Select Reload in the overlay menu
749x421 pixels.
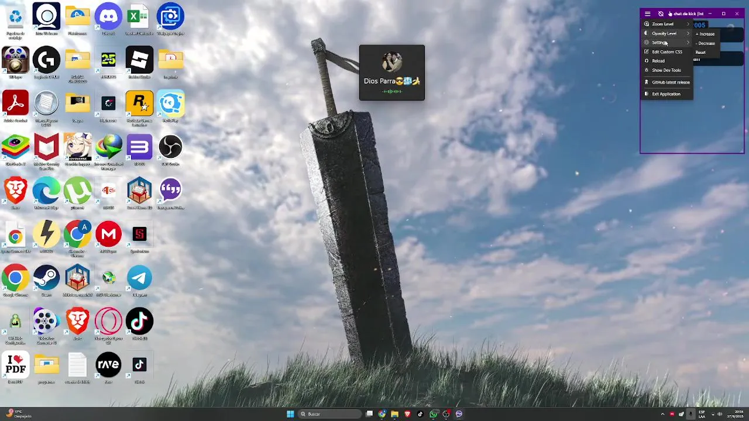pos(666,61)
